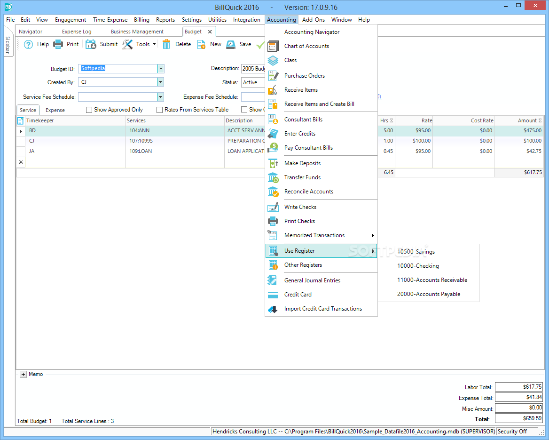Open Chart of Accounts icon
Screen dimensions: 549x440
pyautogui.click(x=273, y=46)
